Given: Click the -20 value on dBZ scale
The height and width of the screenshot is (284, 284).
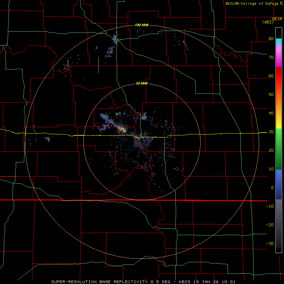Looking at the screenshot, I should click(x=270, y=225).
